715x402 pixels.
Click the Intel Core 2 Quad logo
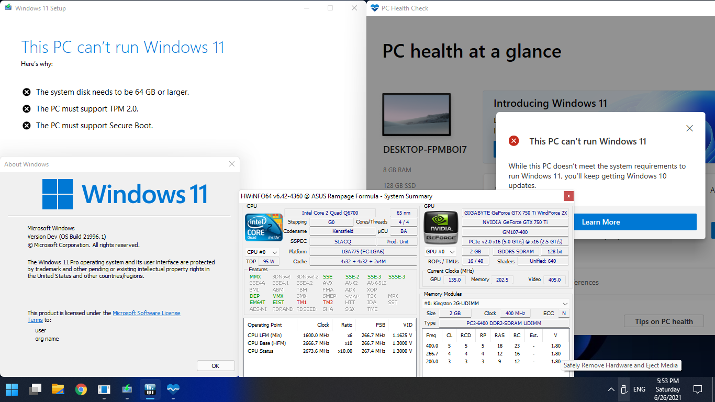[264, 227]
